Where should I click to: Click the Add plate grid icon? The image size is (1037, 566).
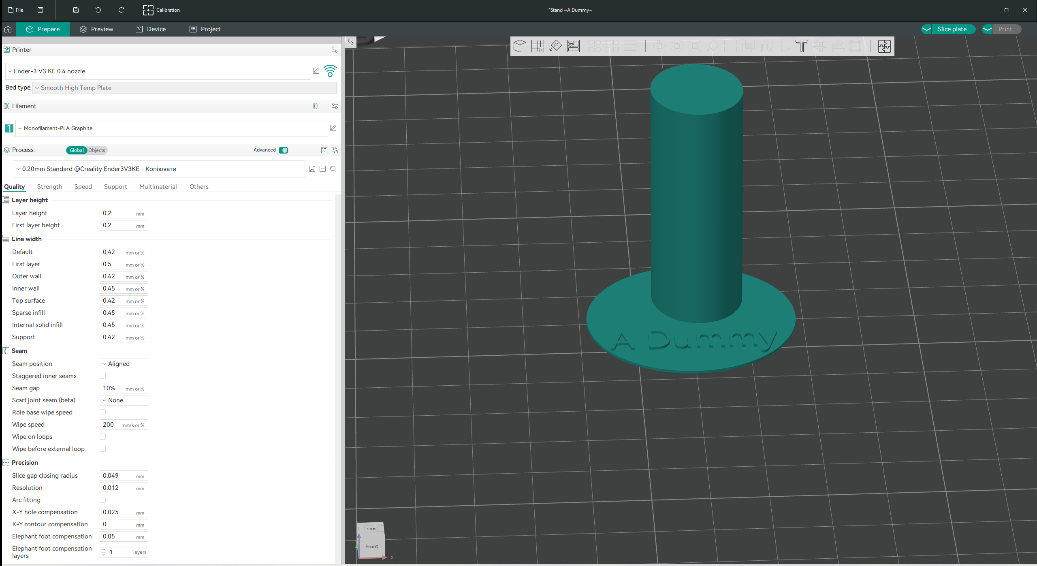pos(538,46)
